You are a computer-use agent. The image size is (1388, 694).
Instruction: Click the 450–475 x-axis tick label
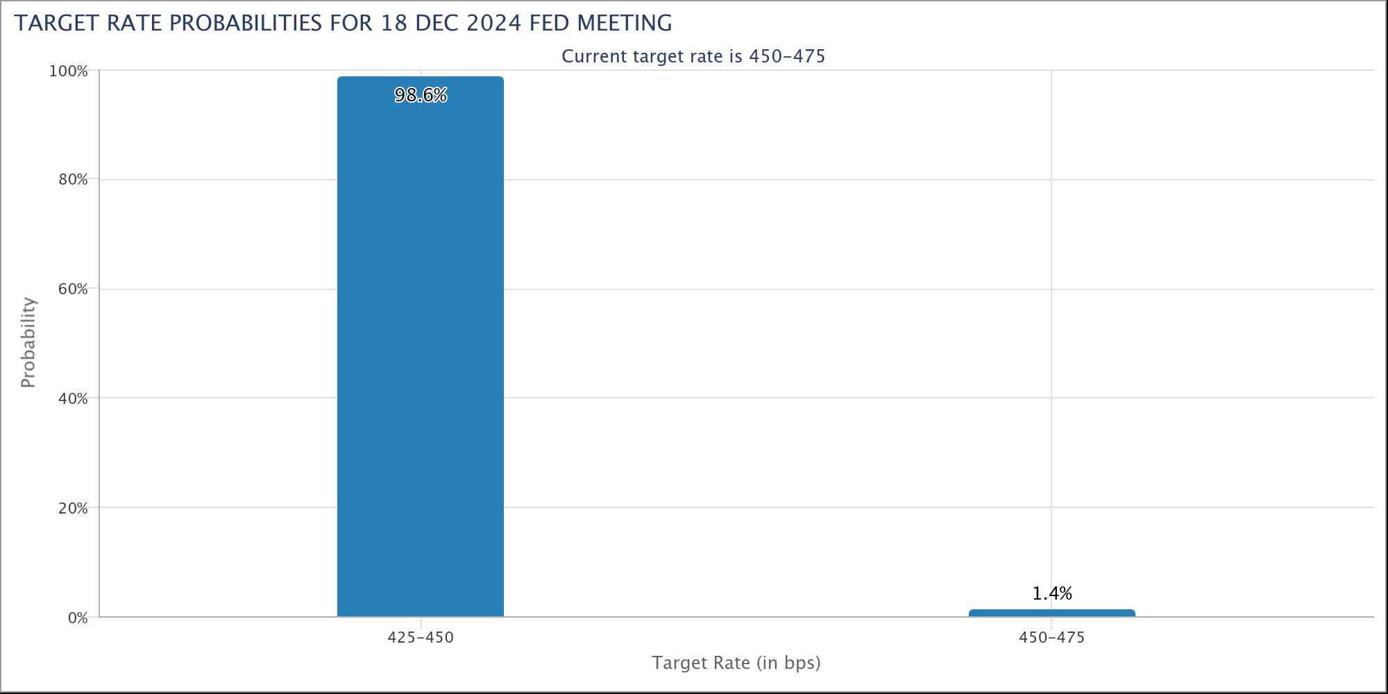point(1051,638)
